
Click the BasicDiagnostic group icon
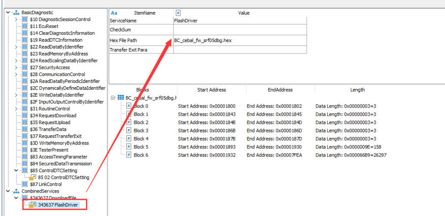click(17, 13)
